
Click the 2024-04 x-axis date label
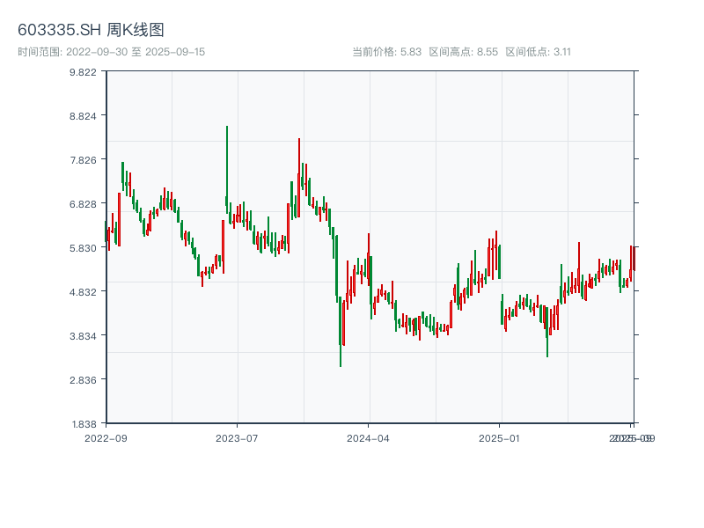(x=370, y=437)
